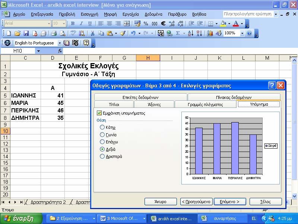Apply yellow fill color bucket
This screenshot has height=224, width=298.
pos(223,24)
